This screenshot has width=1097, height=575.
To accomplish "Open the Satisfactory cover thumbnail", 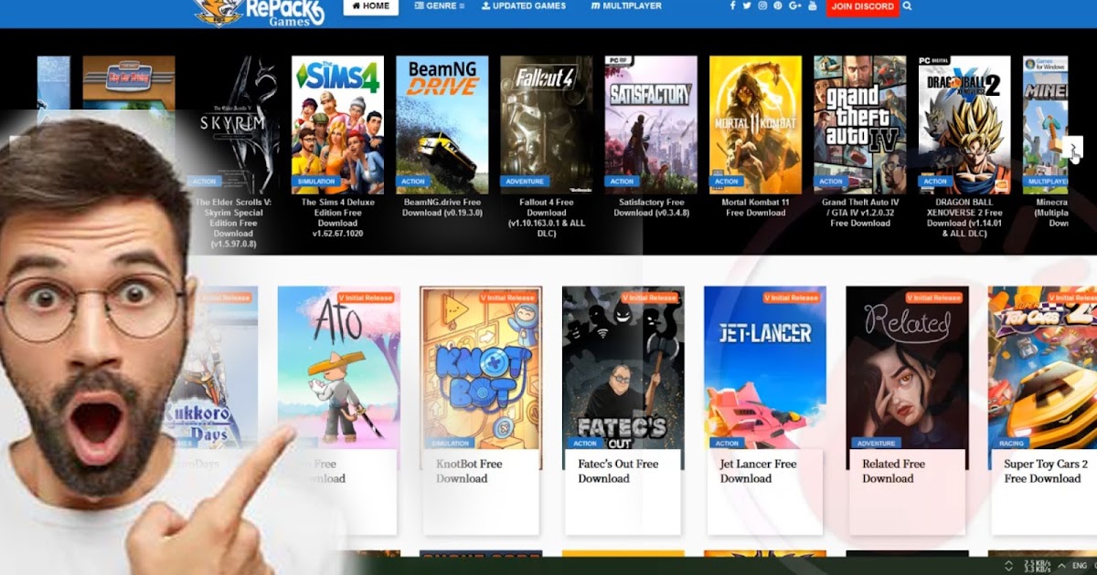I will click(x=651, y=125).
